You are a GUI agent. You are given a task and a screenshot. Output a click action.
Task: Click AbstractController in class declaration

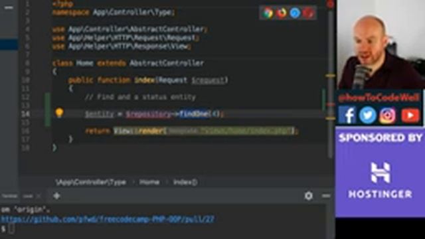[167, 63]
